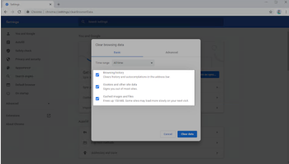Open the profile avatar icon in the toolbar
The height and width of the screenshot is (164, 289).
pos(279,12)
